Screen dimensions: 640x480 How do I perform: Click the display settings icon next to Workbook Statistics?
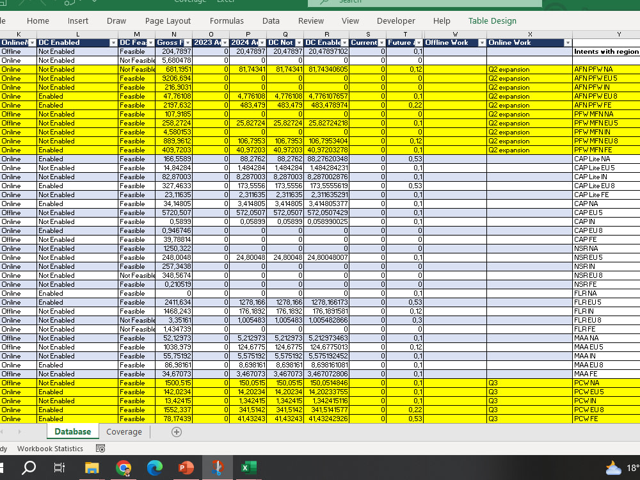point(100,449)
